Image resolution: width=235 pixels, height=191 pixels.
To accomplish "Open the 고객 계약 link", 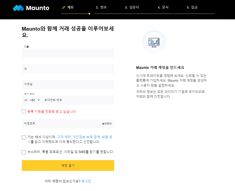I will [x=64, y=137].
